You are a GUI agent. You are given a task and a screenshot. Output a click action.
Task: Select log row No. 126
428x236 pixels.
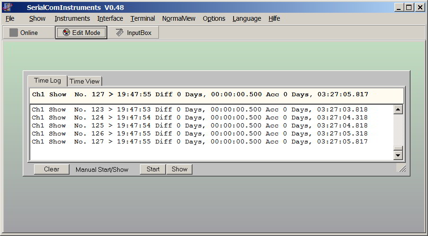tap(200, 134)
